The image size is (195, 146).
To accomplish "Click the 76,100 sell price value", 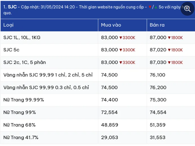I will (158, 75).
